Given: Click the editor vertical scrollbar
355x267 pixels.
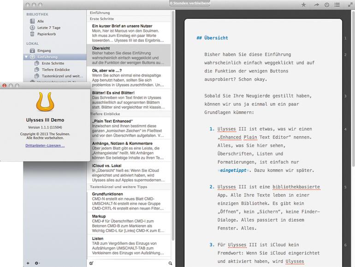Looking at the screenshot, I should click(x=354, y=89).
